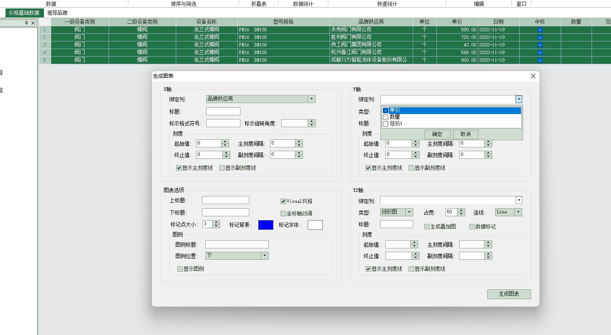Click X-axis 标题 input field
This screenshot has height=335, width=611.
[x=223, y=112]
